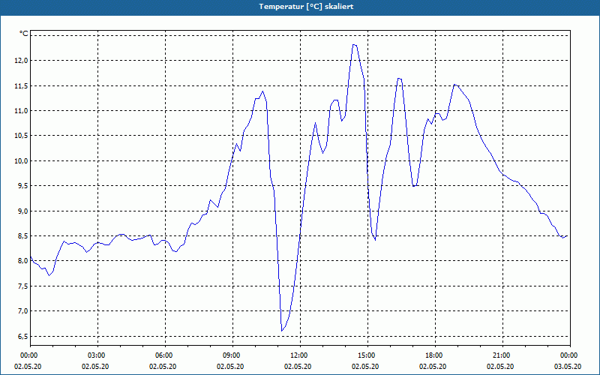
Task: Click the 00:00 label above 03.05.20
Action: point(570,355)
